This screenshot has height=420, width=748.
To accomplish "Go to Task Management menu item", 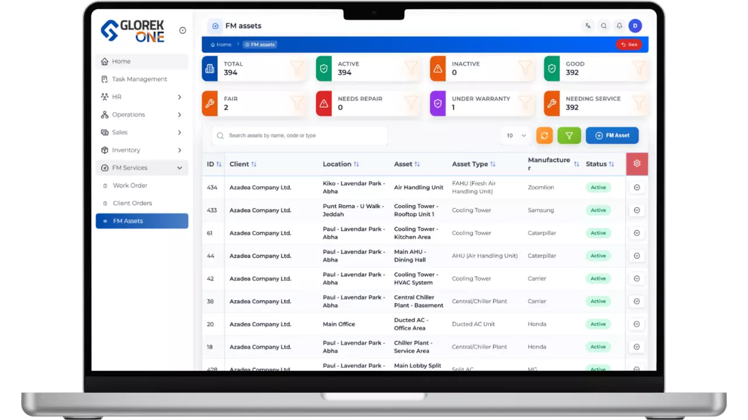I will (139, 79).
